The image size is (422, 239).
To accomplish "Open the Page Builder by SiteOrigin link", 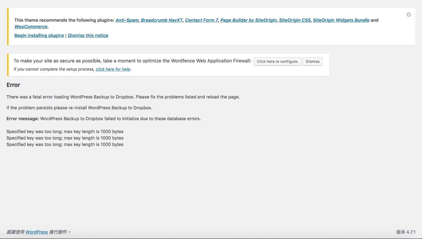I will click(249, 20).
